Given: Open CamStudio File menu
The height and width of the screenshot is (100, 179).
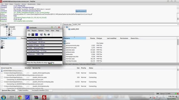Looking at the screenshot, I should tap(29, 31).
